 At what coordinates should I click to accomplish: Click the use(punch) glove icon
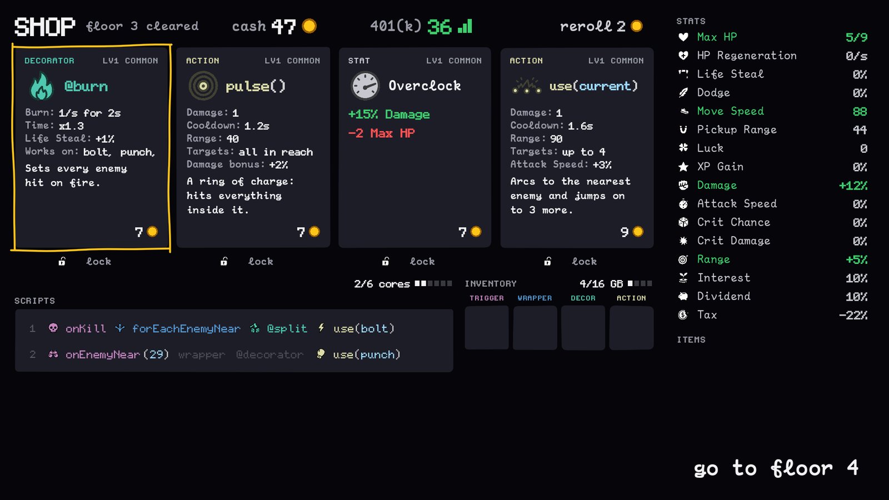click(x=321, y=354)
